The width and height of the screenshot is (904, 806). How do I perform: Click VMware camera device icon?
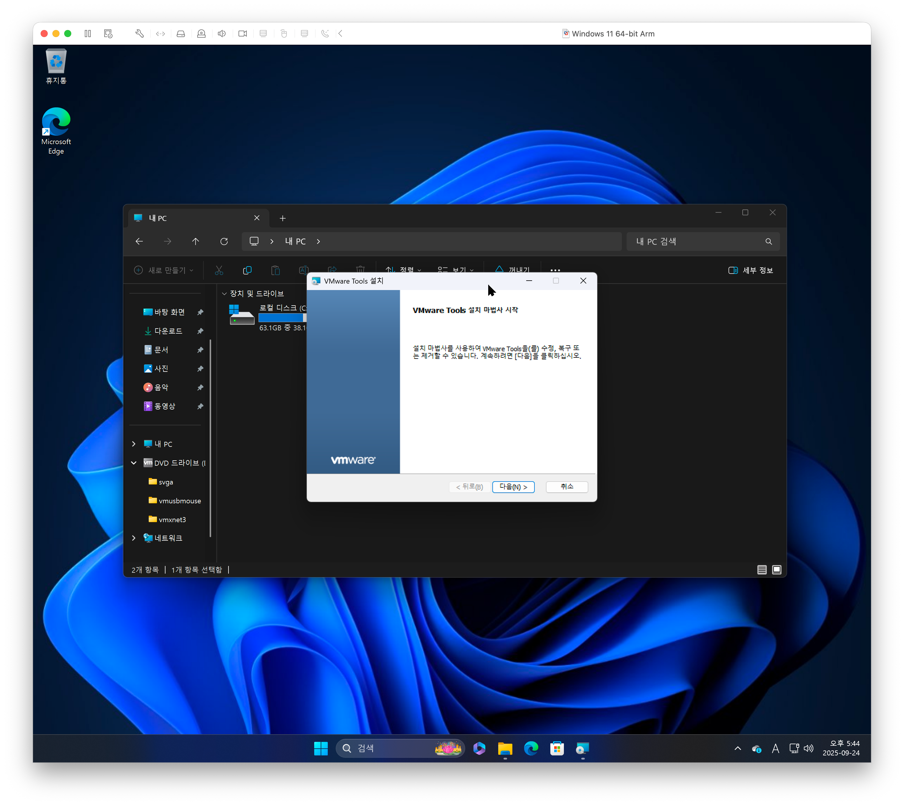243,34
